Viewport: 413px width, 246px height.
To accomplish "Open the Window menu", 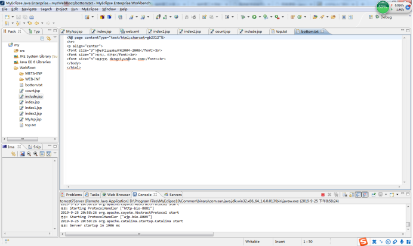I will tap(109, 9).
